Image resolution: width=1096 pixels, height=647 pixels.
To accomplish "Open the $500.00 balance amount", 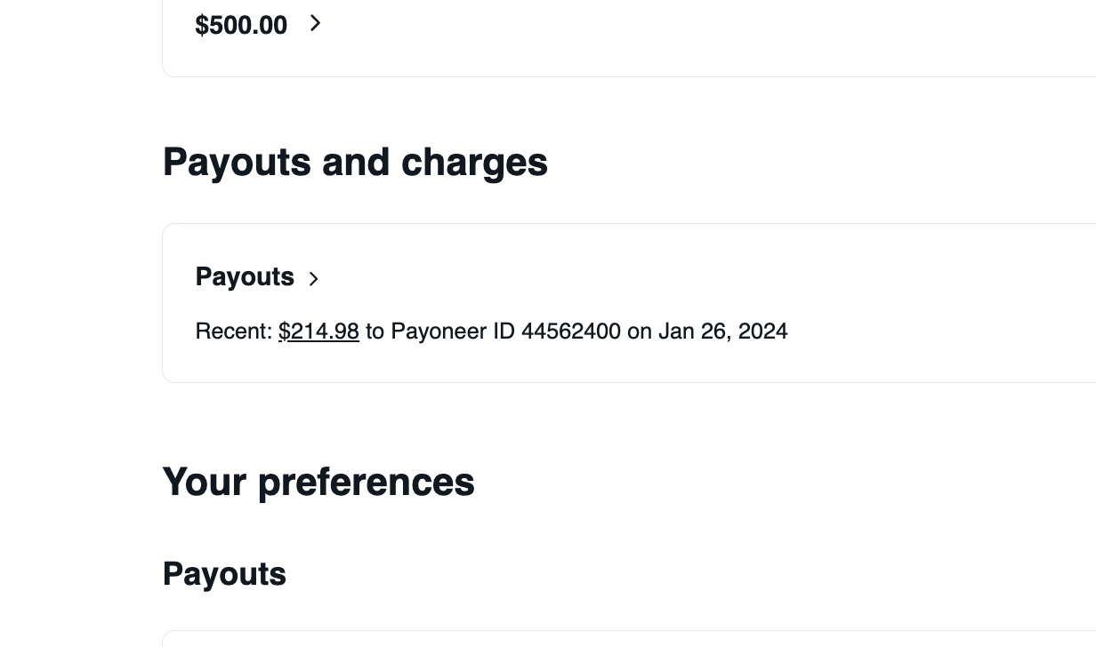I will click(241, 26).
